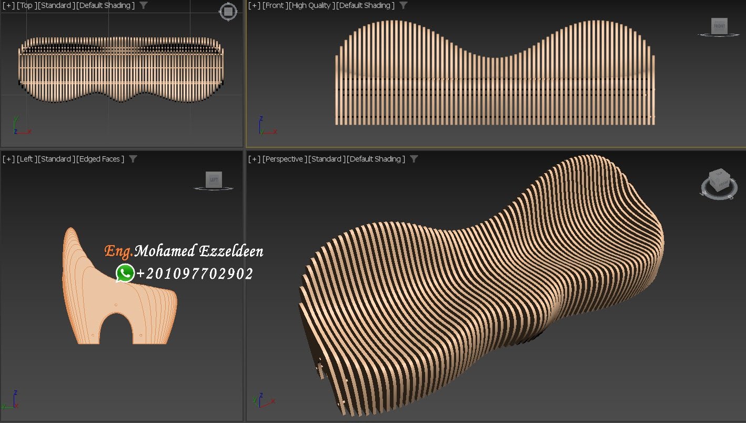Open the [Edged Faces] shading menu
Screen dimensions: 746x423
click(x=100, y=159)
